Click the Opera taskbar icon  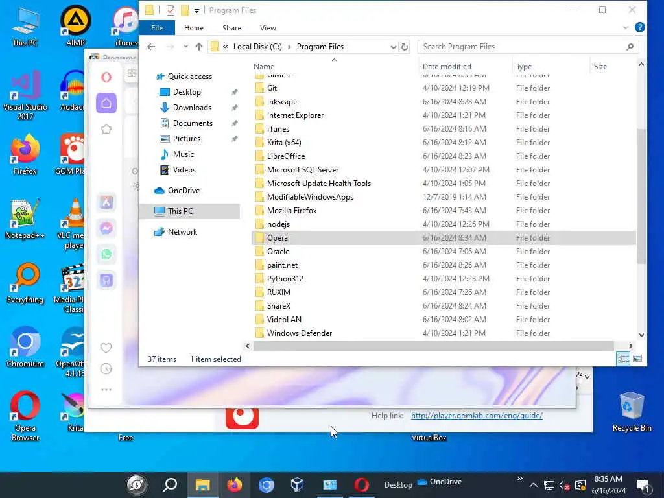pyautogui.click(x=361, y=484)
